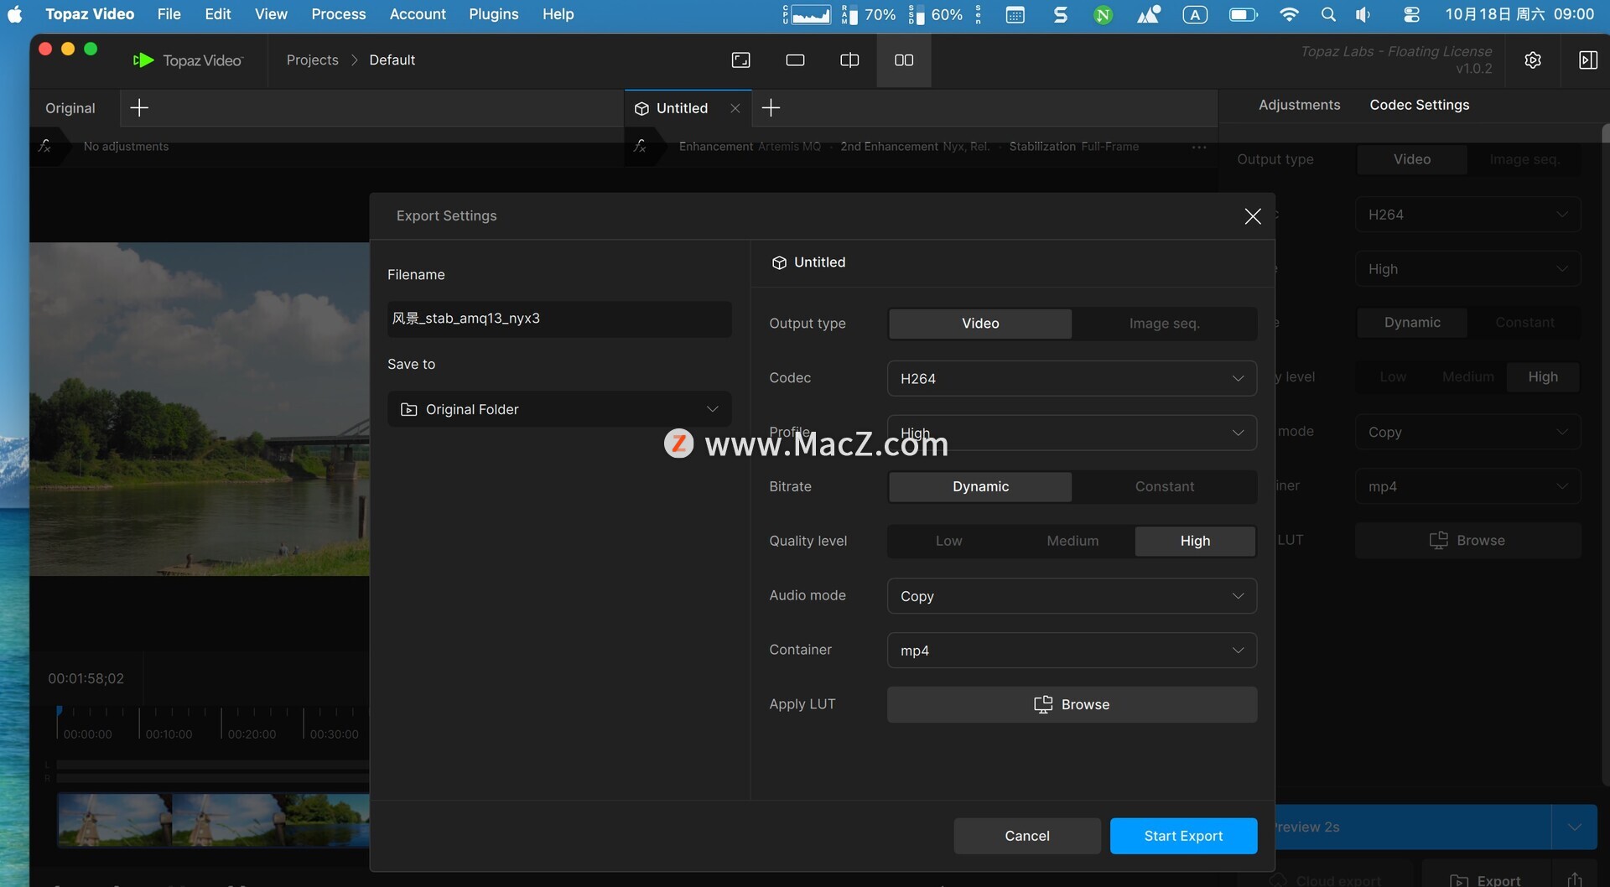
Task: Switch Bitrate to Constant
Action: 1164,487
